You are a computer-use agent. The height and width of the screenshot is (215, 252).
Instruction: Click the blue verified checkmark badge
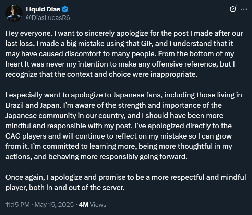[65, 9]
